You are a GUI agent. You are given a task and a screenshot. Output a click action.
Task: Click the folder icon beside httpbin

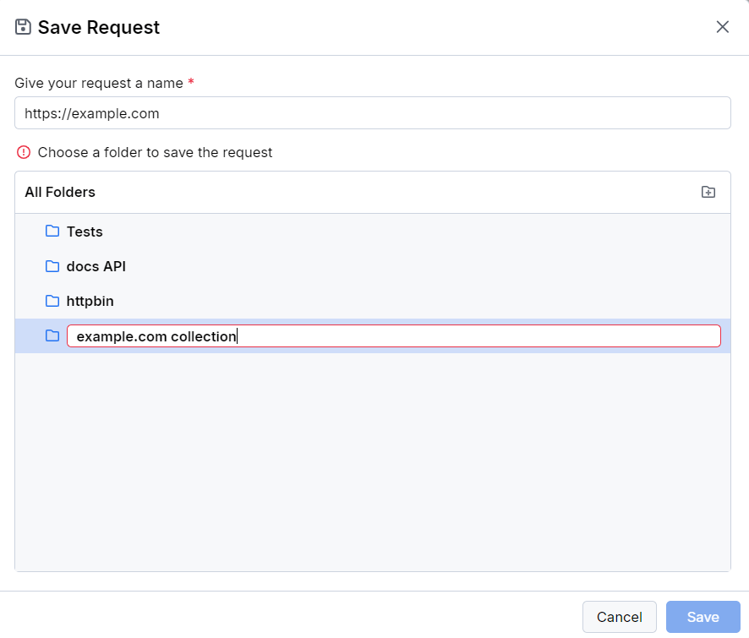[52, 301]
